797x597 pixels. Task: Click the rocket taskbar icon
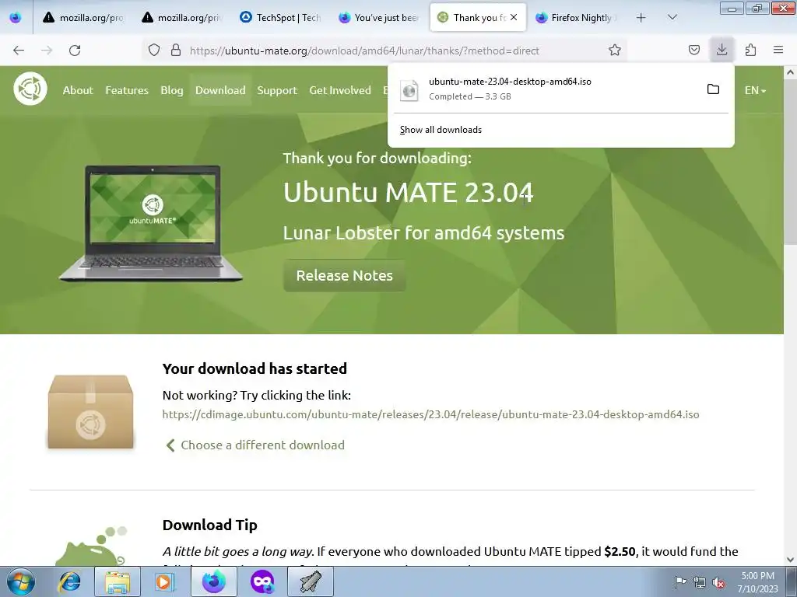(311, 581)
